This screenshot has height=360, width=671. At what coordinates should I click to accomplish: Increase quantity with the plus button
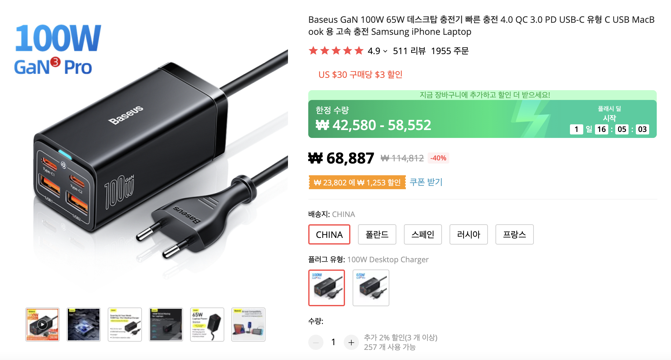(x=351, y=342)
